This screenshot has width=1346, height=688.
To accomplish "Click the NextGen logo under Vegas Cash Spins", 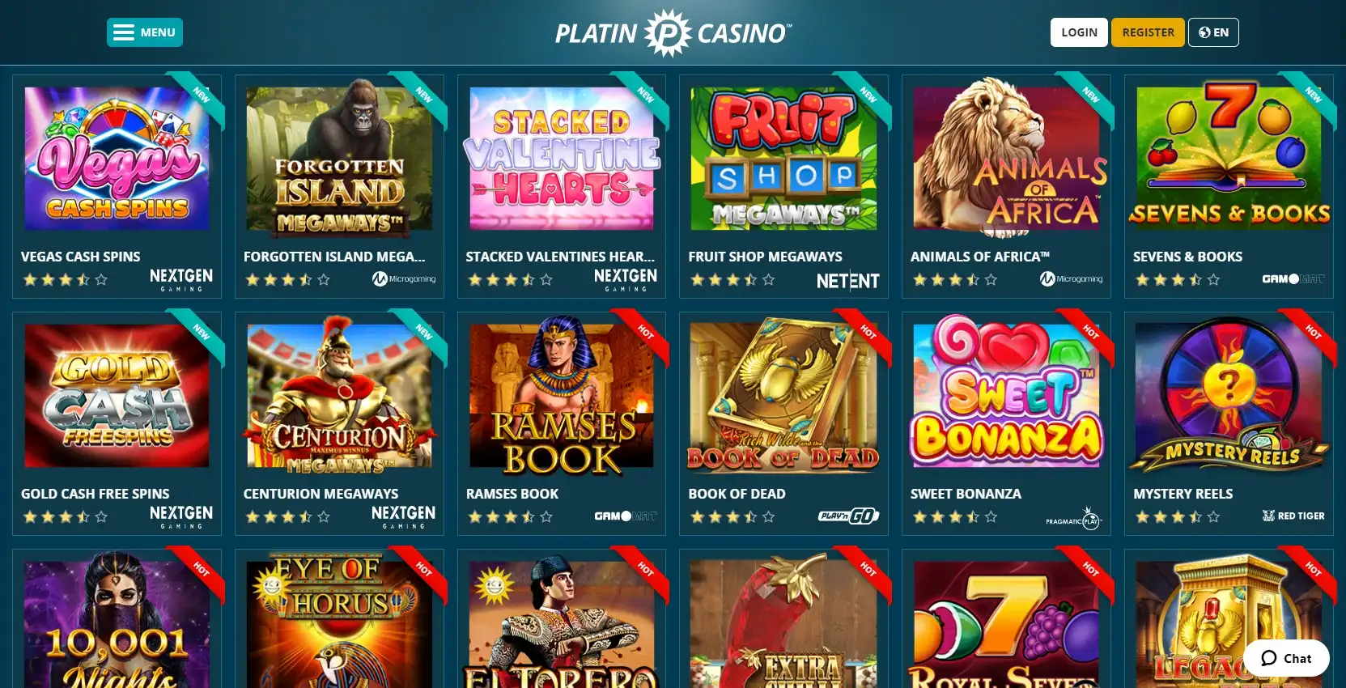I will tap(181, 279).
